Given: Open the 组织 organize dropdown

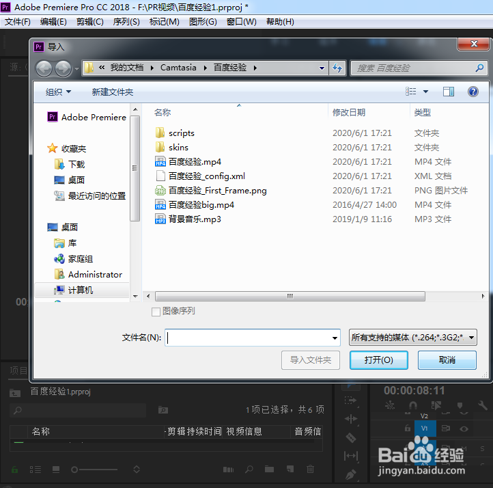Looking at the screenshot, I should (x=59, y=92).
